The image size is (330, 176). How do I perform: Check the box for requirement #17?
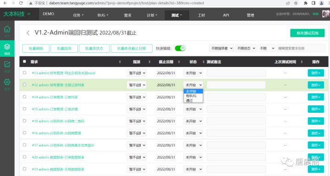[x=24, y=145]
